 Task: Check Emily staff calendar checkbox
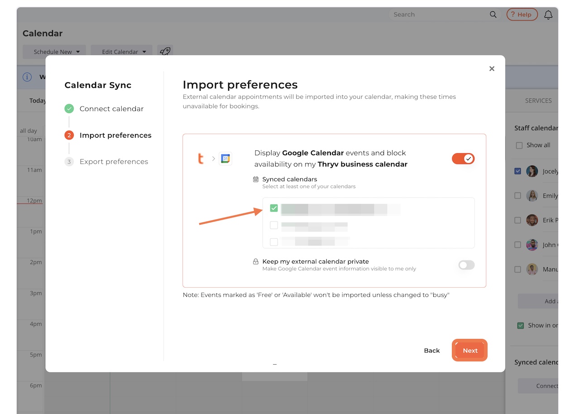click(518, 196)
